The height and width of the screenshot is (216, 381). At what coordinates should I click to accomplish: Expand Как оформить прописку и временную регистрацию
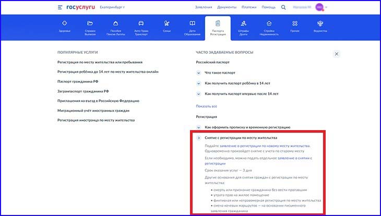[x=199, y=127]
